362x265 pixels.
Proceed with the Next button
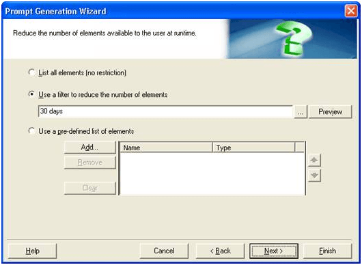click(274, 251)
